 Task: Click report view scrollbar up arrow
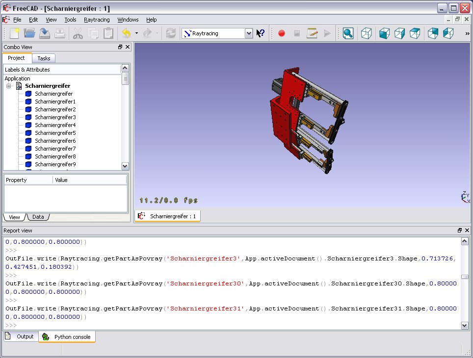click(465, 241)
